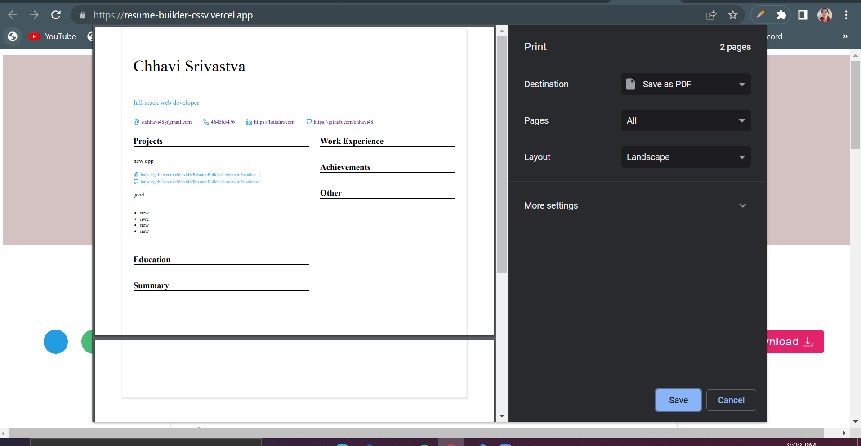Open the Pages dropdown set to All

pyautogui.click(x=685, y=120)
